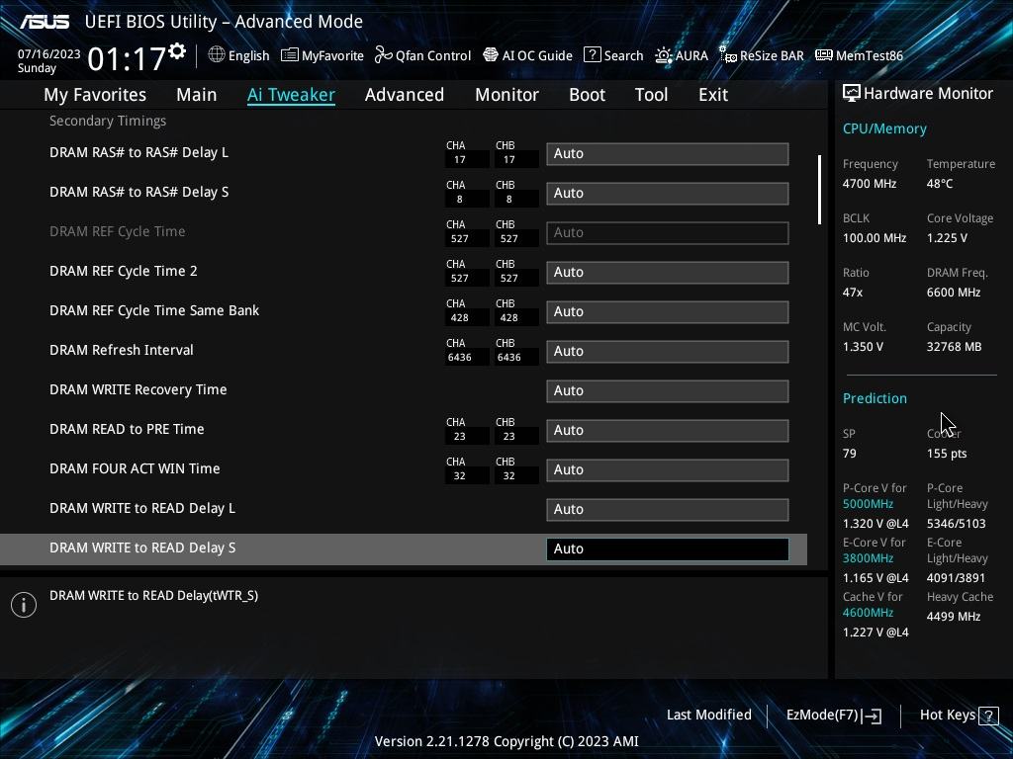The height and width of the screenshot is (759, 1013).
Task: Select the DRAM RAS# to RAS# Delay L label
Action: click(138, 152)
